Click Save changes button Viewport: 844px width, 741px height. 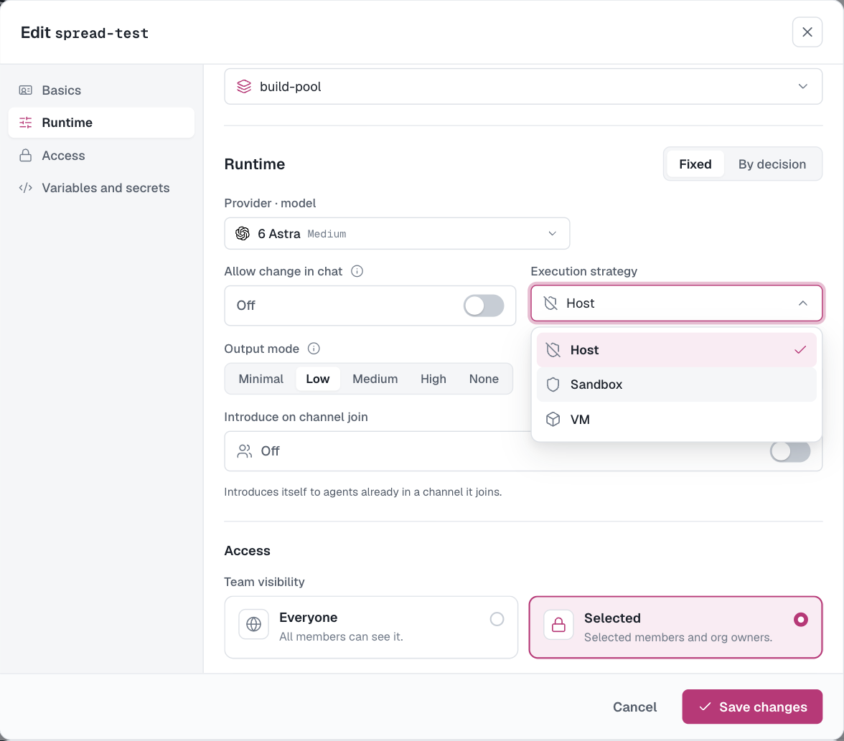pyautogui.click(x=752, y=707)
